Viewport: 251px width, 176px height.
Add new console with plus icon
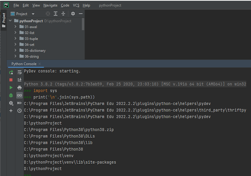tap(11, 111)
